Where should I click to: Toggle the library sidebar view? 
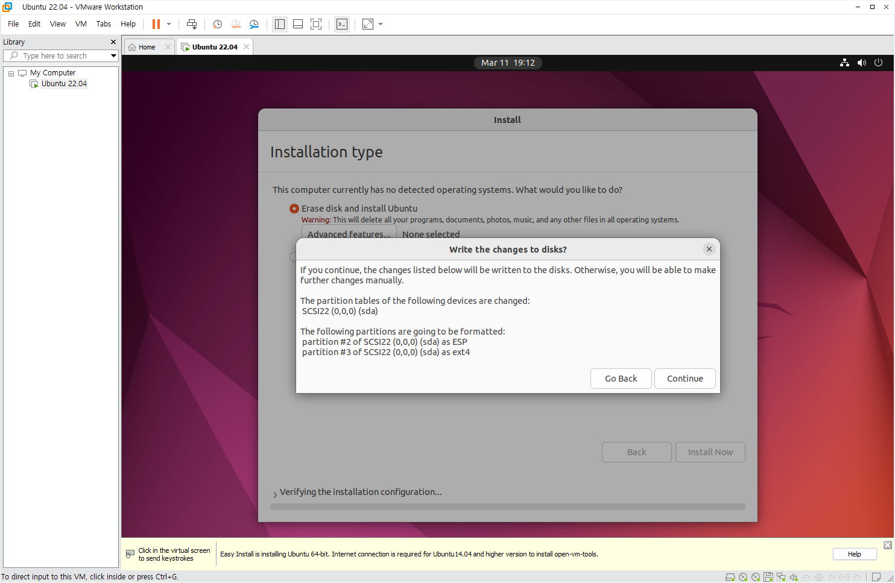(x=280, y=24)
